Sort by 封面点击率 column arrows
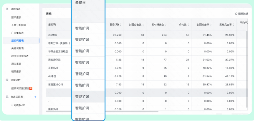 click(211, 25)
